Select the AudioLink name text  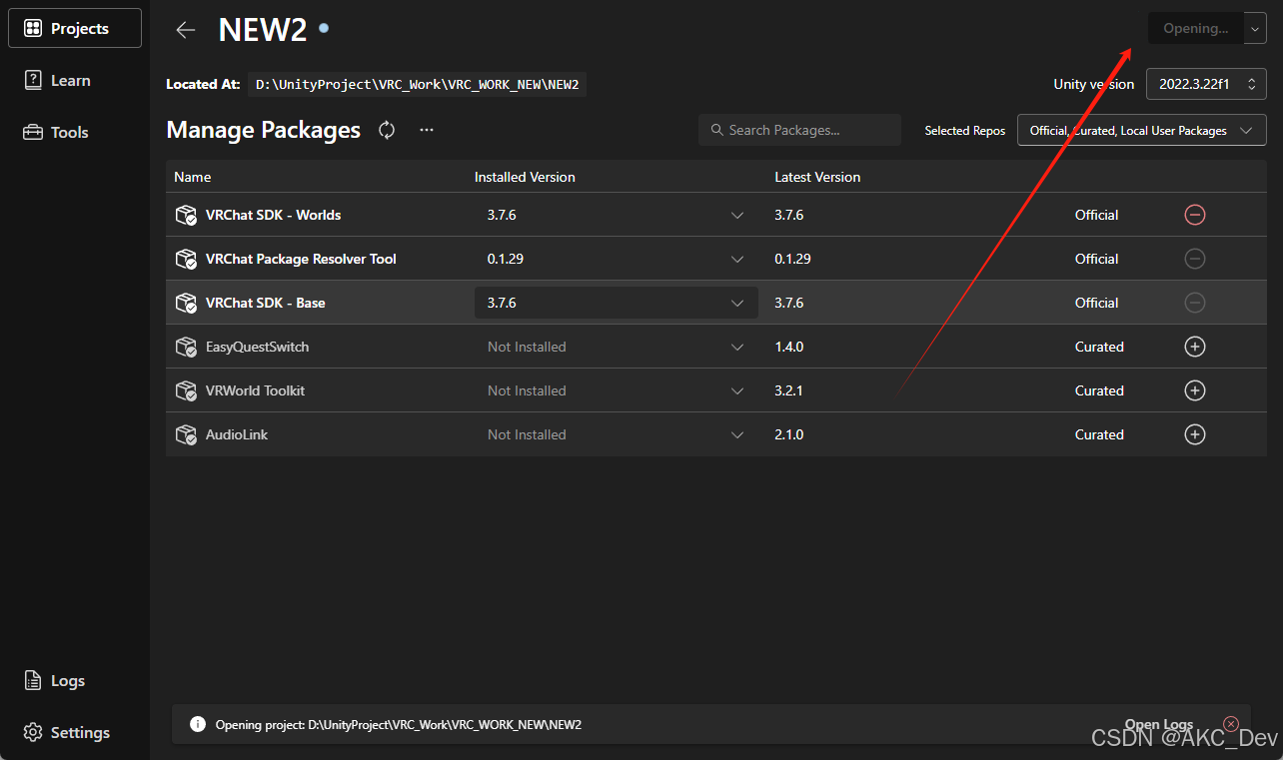point(237,434)
